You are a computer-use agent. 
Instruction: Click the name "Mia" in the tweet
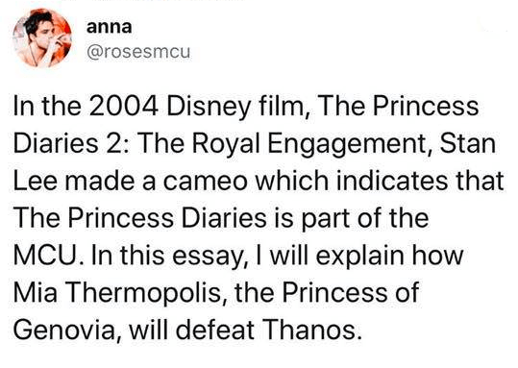[35, 293]
